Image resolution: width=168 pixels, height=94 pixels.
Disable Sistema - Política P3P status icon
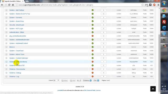click(93, 66)
